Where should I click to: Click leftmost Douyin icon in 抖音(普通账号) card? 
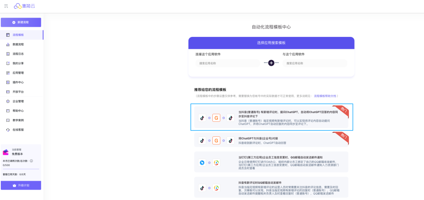pos(202,118)
